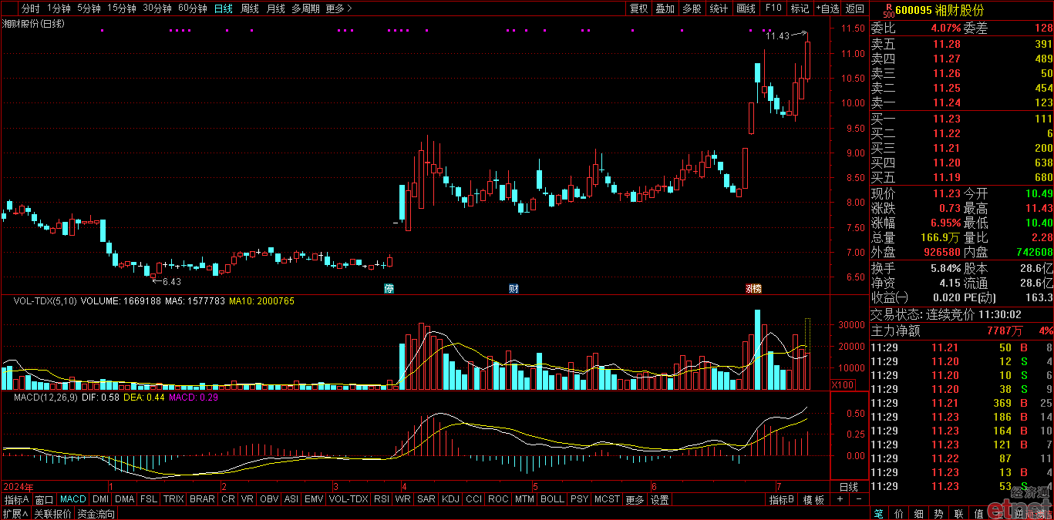Open the indicator 设置 settings
Screen dimensions: 1054x520
(659, 500)
